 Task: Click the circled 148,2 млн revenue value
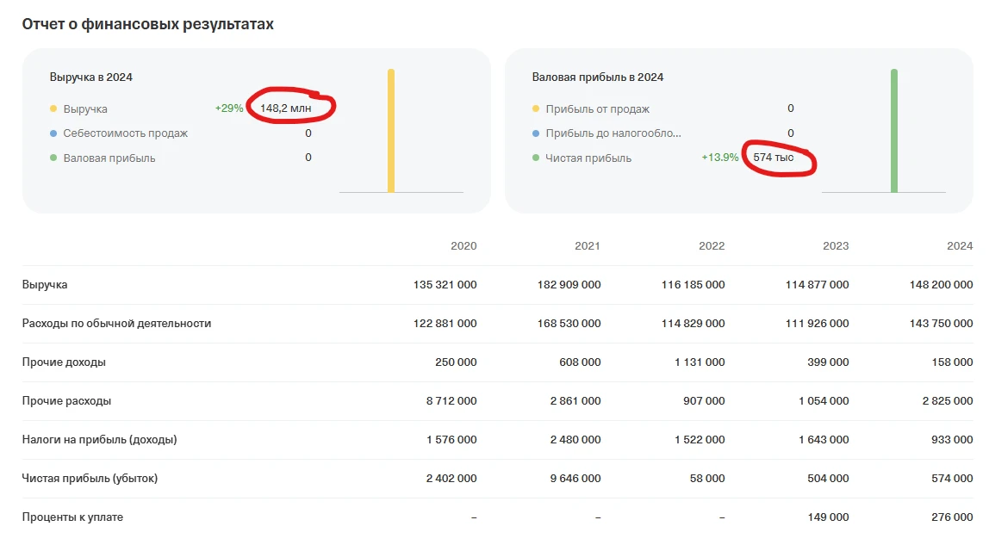click(x=286, y=108)
